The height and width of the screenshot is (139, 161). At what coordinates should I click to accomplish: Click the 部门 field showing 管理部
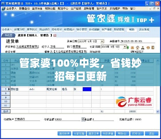pyautogui.click(x=80, y=47)
